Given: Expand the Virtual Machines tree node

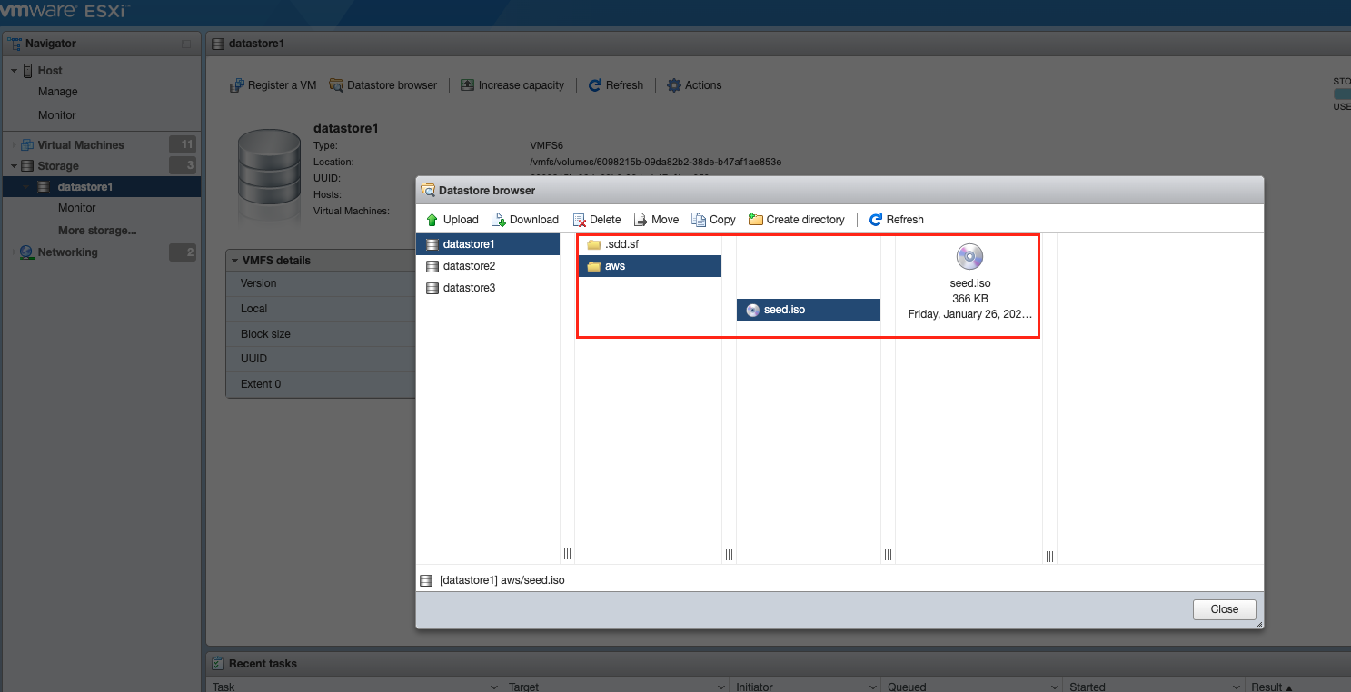Looking at the screenshot, I should [14, 145].
